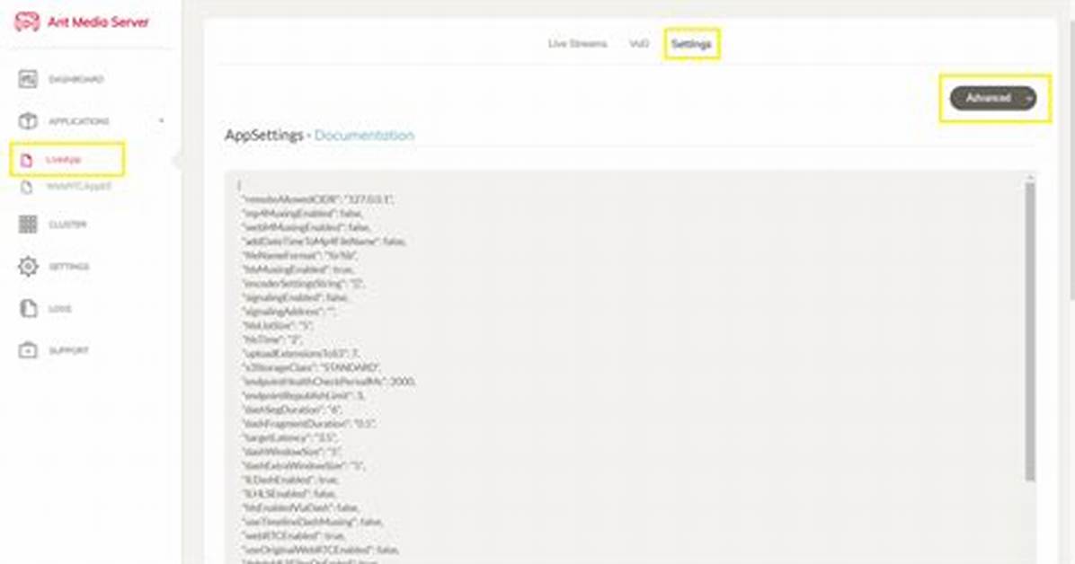
Task: Click the WebRTCAppEE file icon
Action: 26,187
